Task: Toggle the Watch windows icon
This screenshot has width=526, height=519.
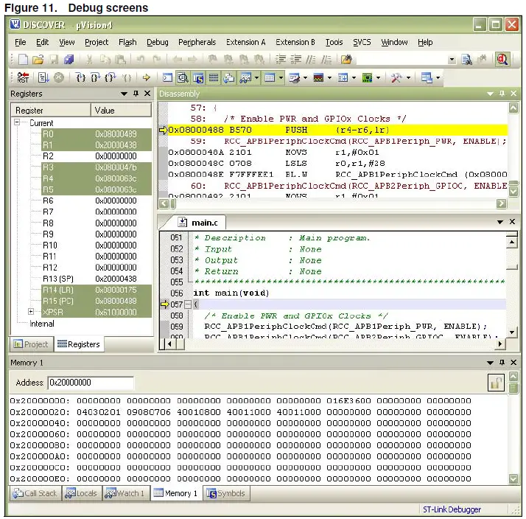Action: pos(245,77)
